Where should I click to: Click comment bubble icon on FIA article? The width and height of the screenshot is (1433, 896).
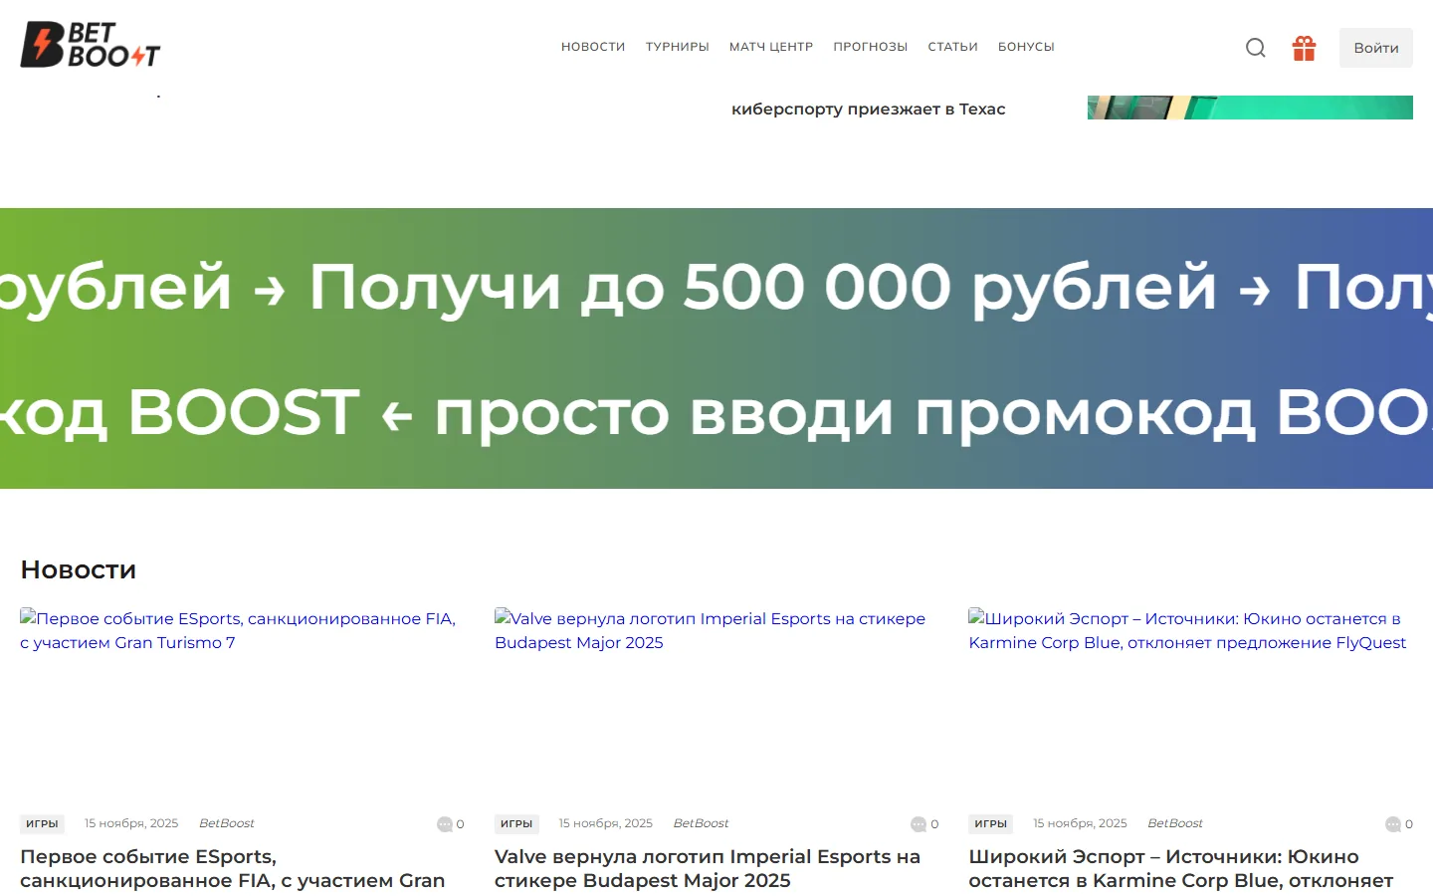click(445, 824)
